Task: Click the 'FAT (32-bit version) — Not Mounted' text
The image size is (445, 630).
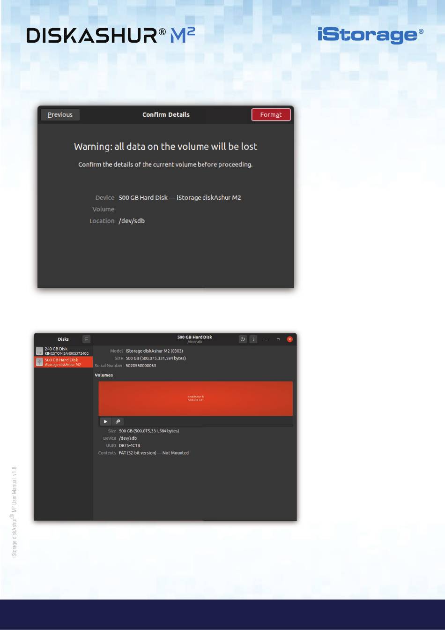Action: pos(154,453)
